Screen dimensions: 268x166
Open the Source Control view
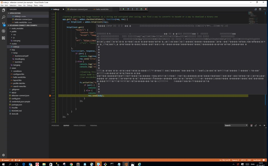click(3, 24)
